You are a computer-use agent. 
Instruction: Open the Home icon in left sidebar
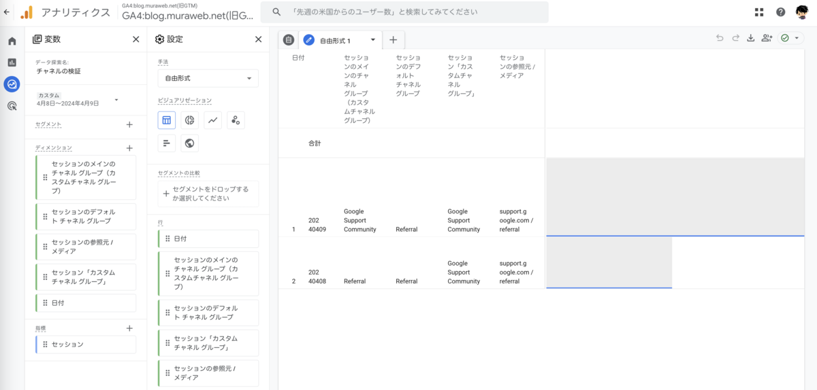pos(12,41)
